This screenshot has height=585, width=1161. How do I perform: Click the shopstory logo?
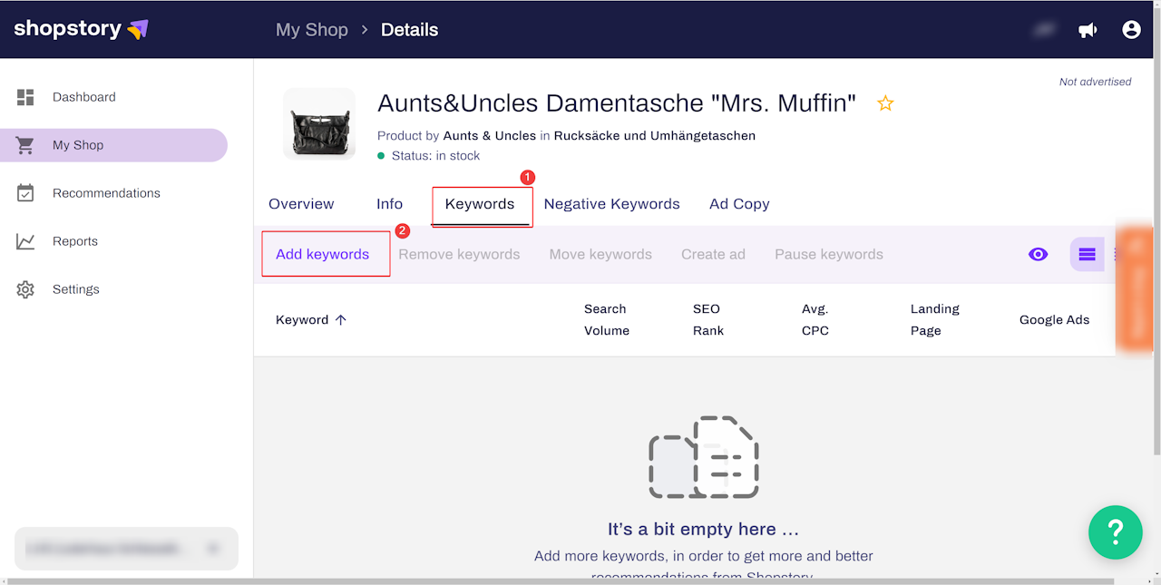81,29
